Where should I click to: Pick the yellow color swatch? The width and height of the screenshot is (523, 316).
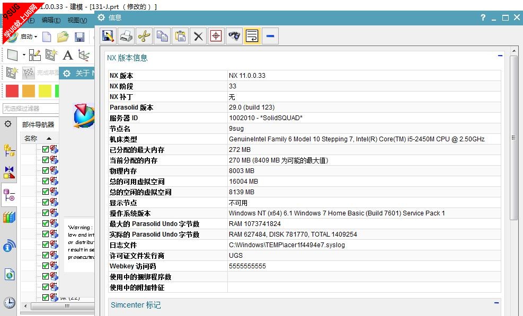click(45, 91)
